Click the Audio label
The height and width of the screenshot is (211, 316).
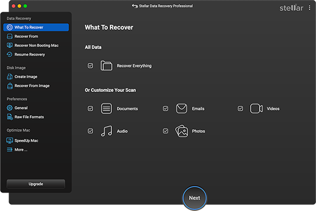(x=122, y=131)
